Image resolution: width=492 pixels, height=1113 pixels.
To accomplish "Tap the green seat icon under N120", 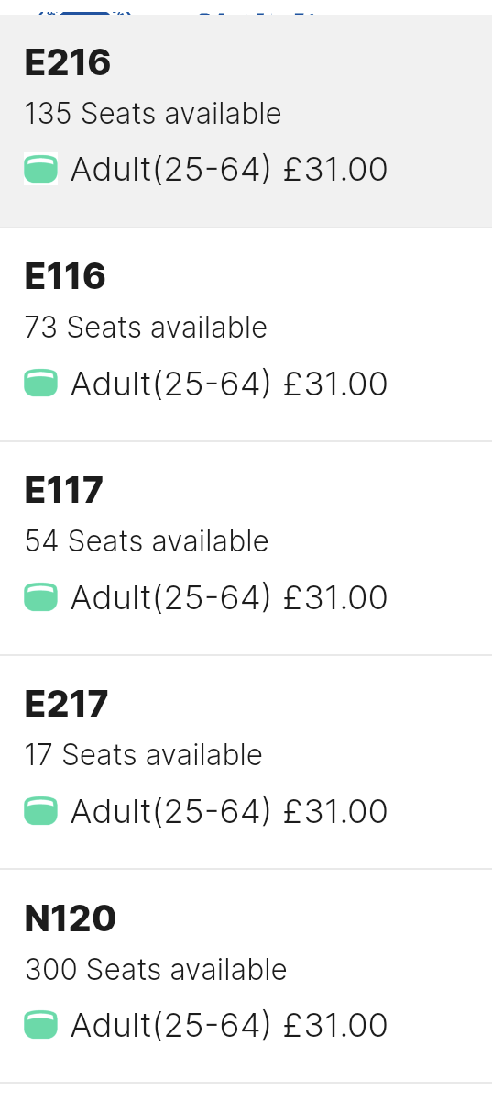I will [40, 1025].
